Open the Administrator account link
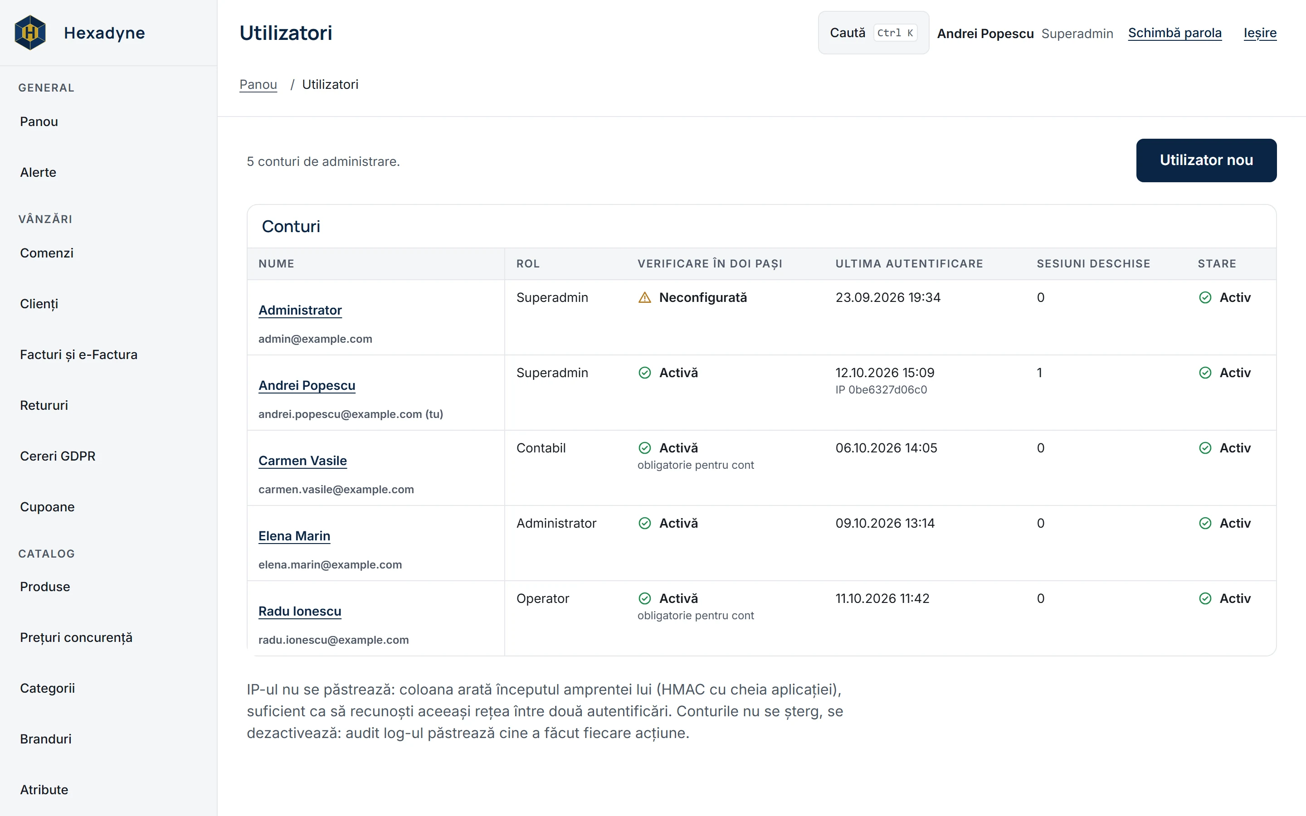This screenshot has height=816, width=1306. click(x=300, y=311)
